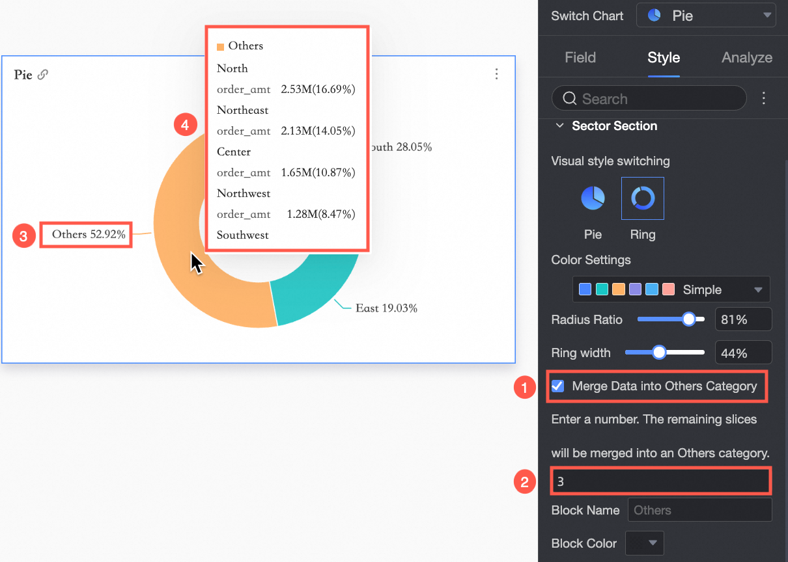Collapse the Sector Section group

559,126
